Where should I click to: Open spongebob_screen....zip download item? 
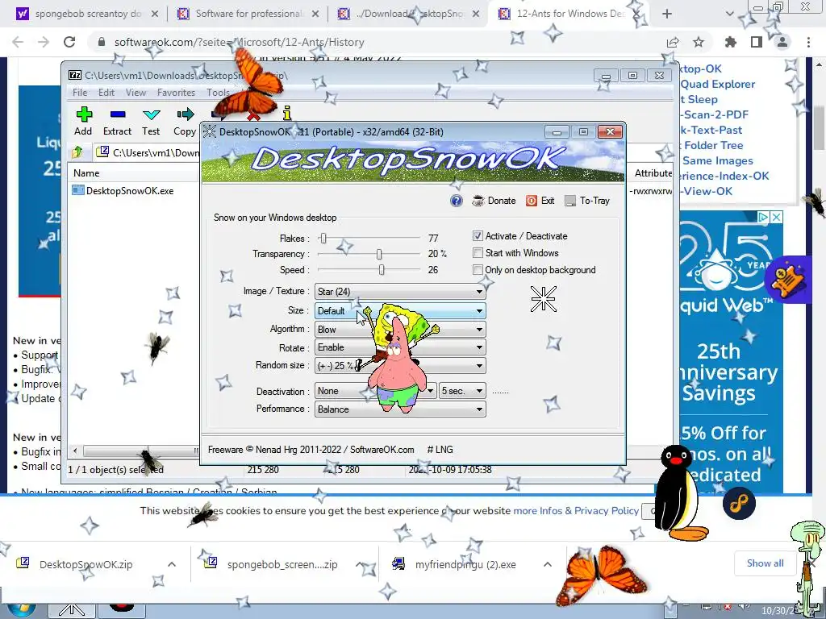pyautogui.click(x=282, y=564)
